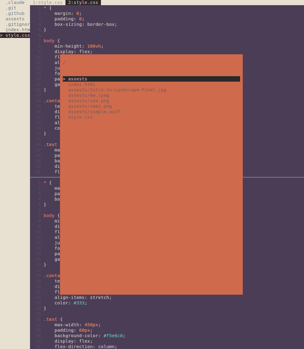
Task: Switch to the 1:style.css tab
Action: (48, 2)
